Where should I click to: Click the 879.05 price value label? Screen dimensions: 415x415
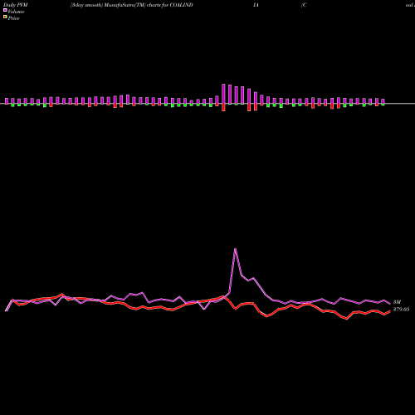pos(401,310)
